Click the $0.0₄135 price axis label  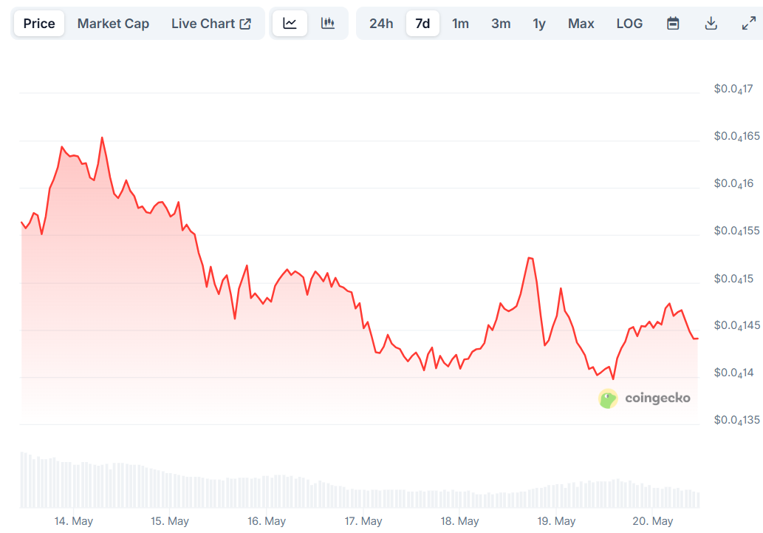coord(736,420)
